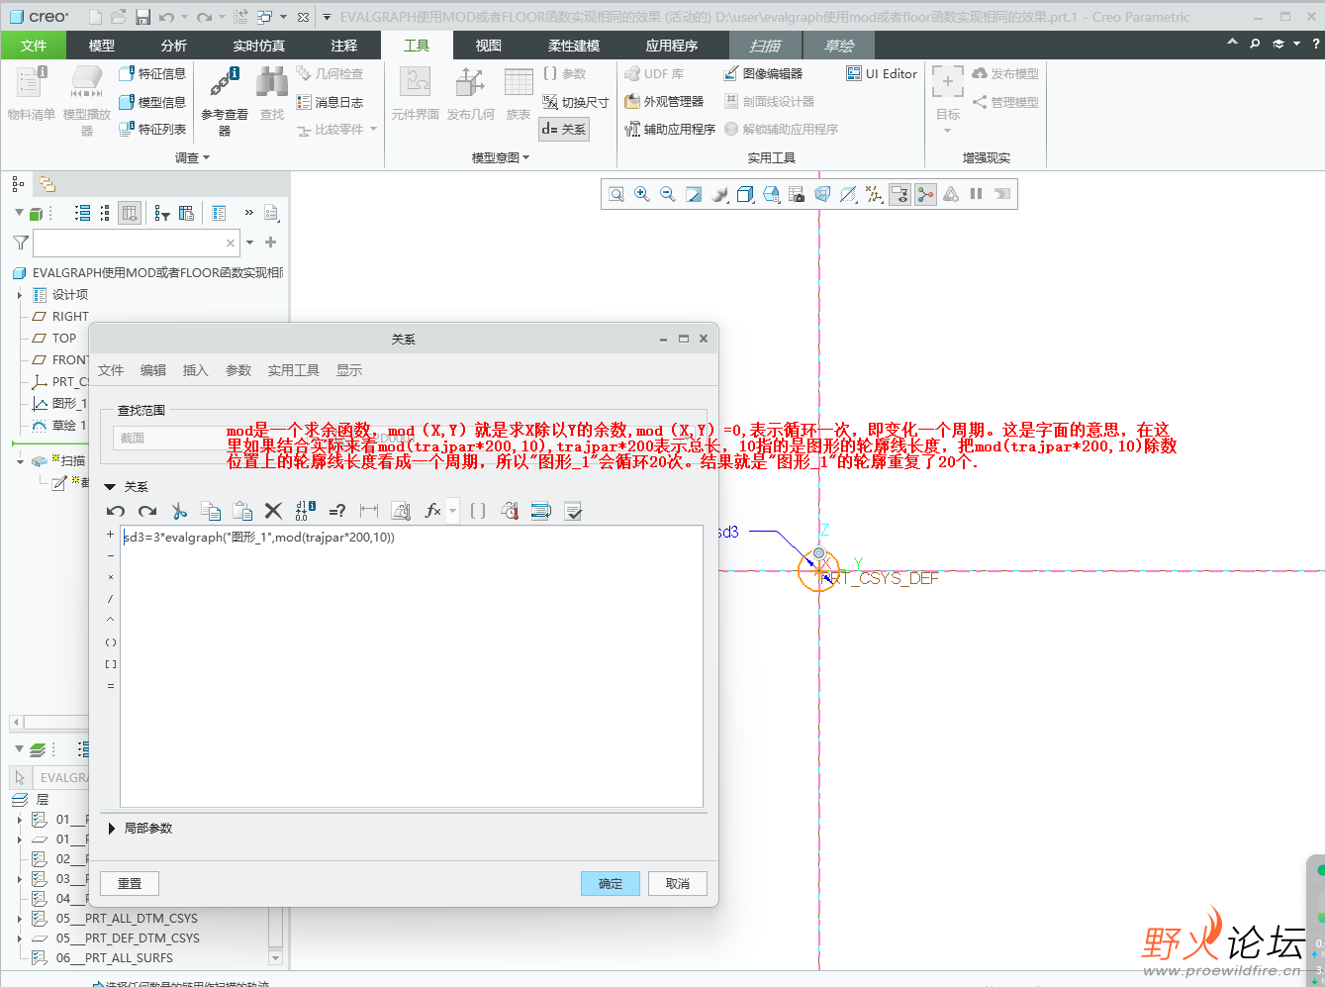
Task: Open the Utilities menu in Relations dialog
Action: click(294, 370)
